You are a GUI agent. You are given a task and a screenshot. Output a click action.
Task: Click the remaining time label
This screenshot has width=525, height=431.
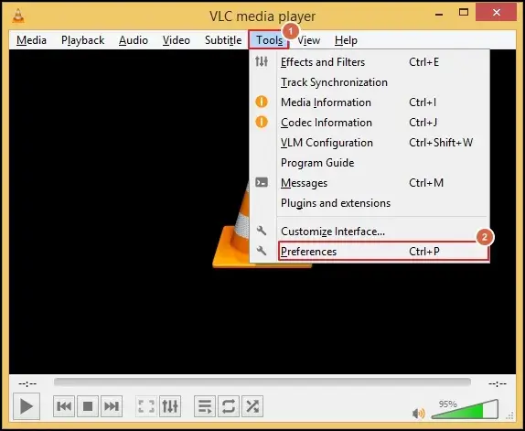[x=498, y=383]
